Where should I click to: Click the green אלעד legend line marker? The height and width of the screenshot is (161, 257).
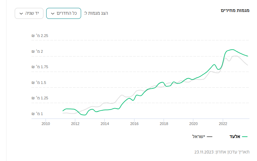point(244,136)
